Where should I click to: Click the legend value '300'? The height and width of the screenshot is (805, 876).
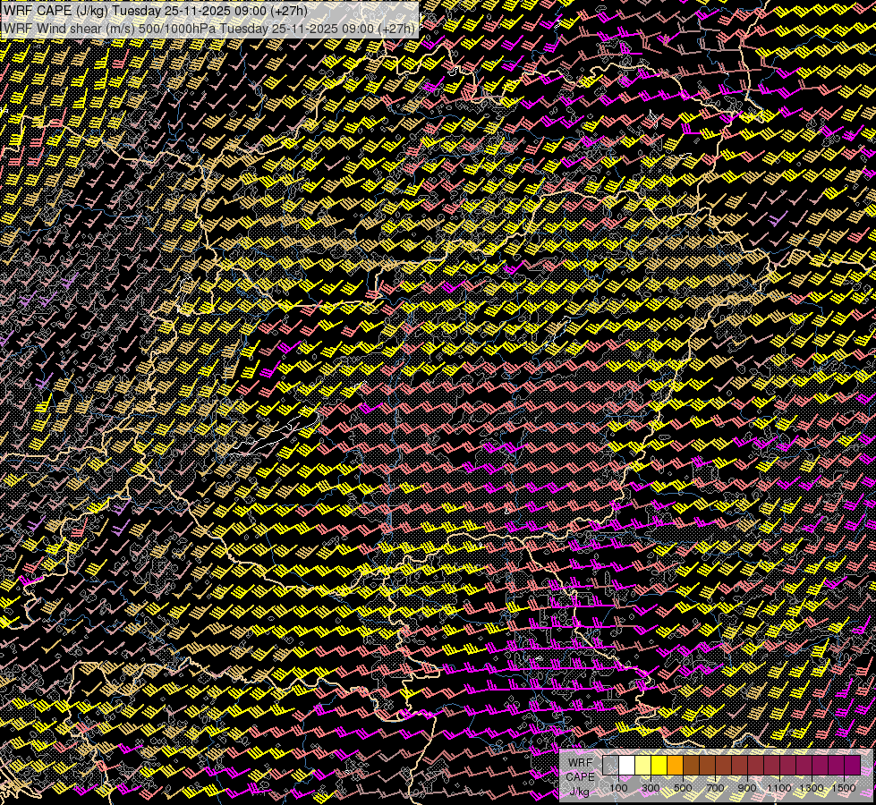point(651,788)
